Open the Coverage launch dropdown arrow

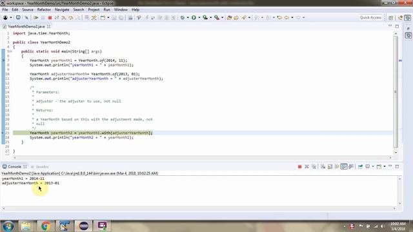211,17
